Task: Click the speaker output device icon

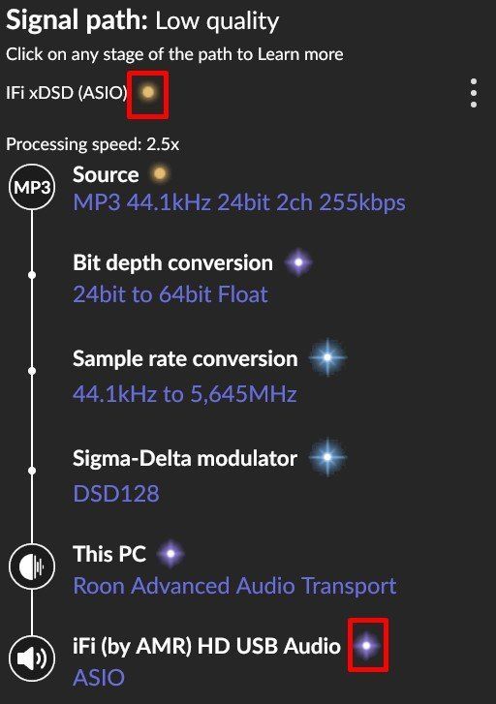Action: click(32, 658)
